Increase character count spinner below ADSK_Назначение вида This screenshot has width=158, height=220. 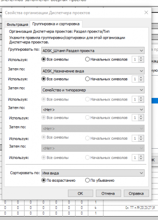[x=141, y=77]
